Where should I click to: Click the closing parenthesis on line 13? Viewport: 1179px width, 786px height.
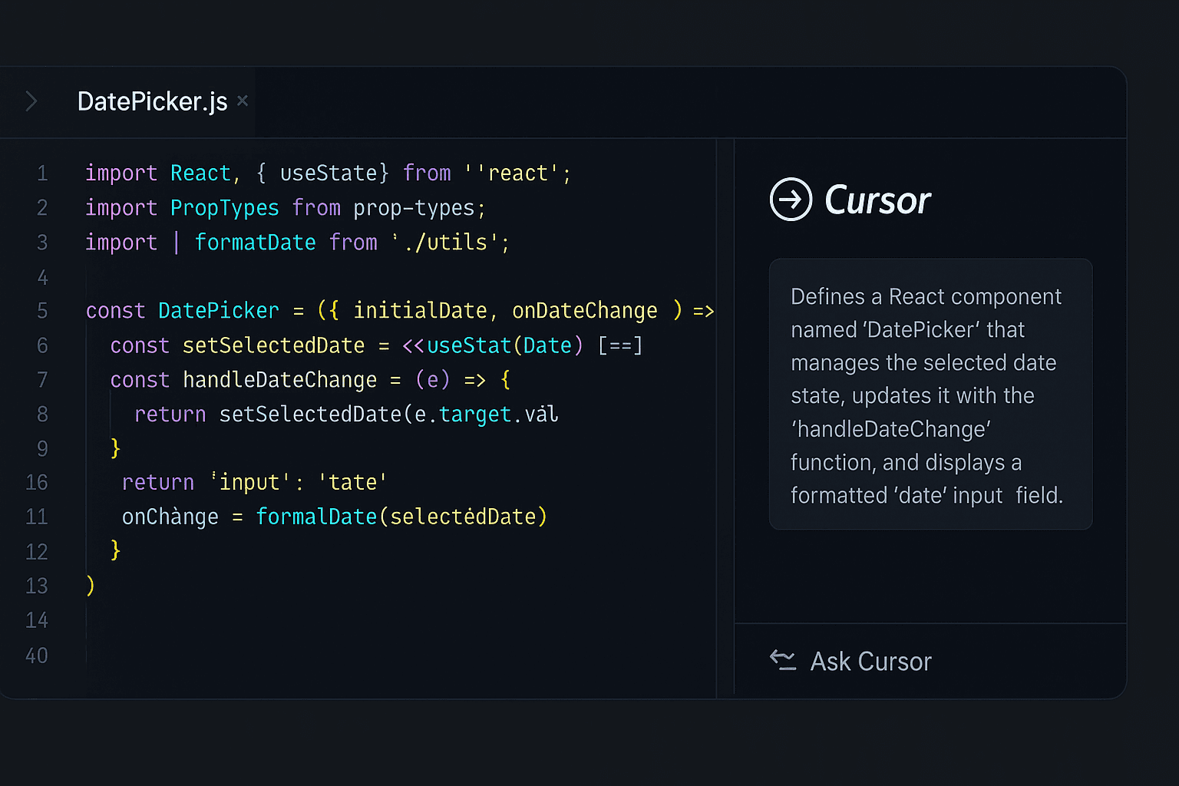tap(91, 585)
